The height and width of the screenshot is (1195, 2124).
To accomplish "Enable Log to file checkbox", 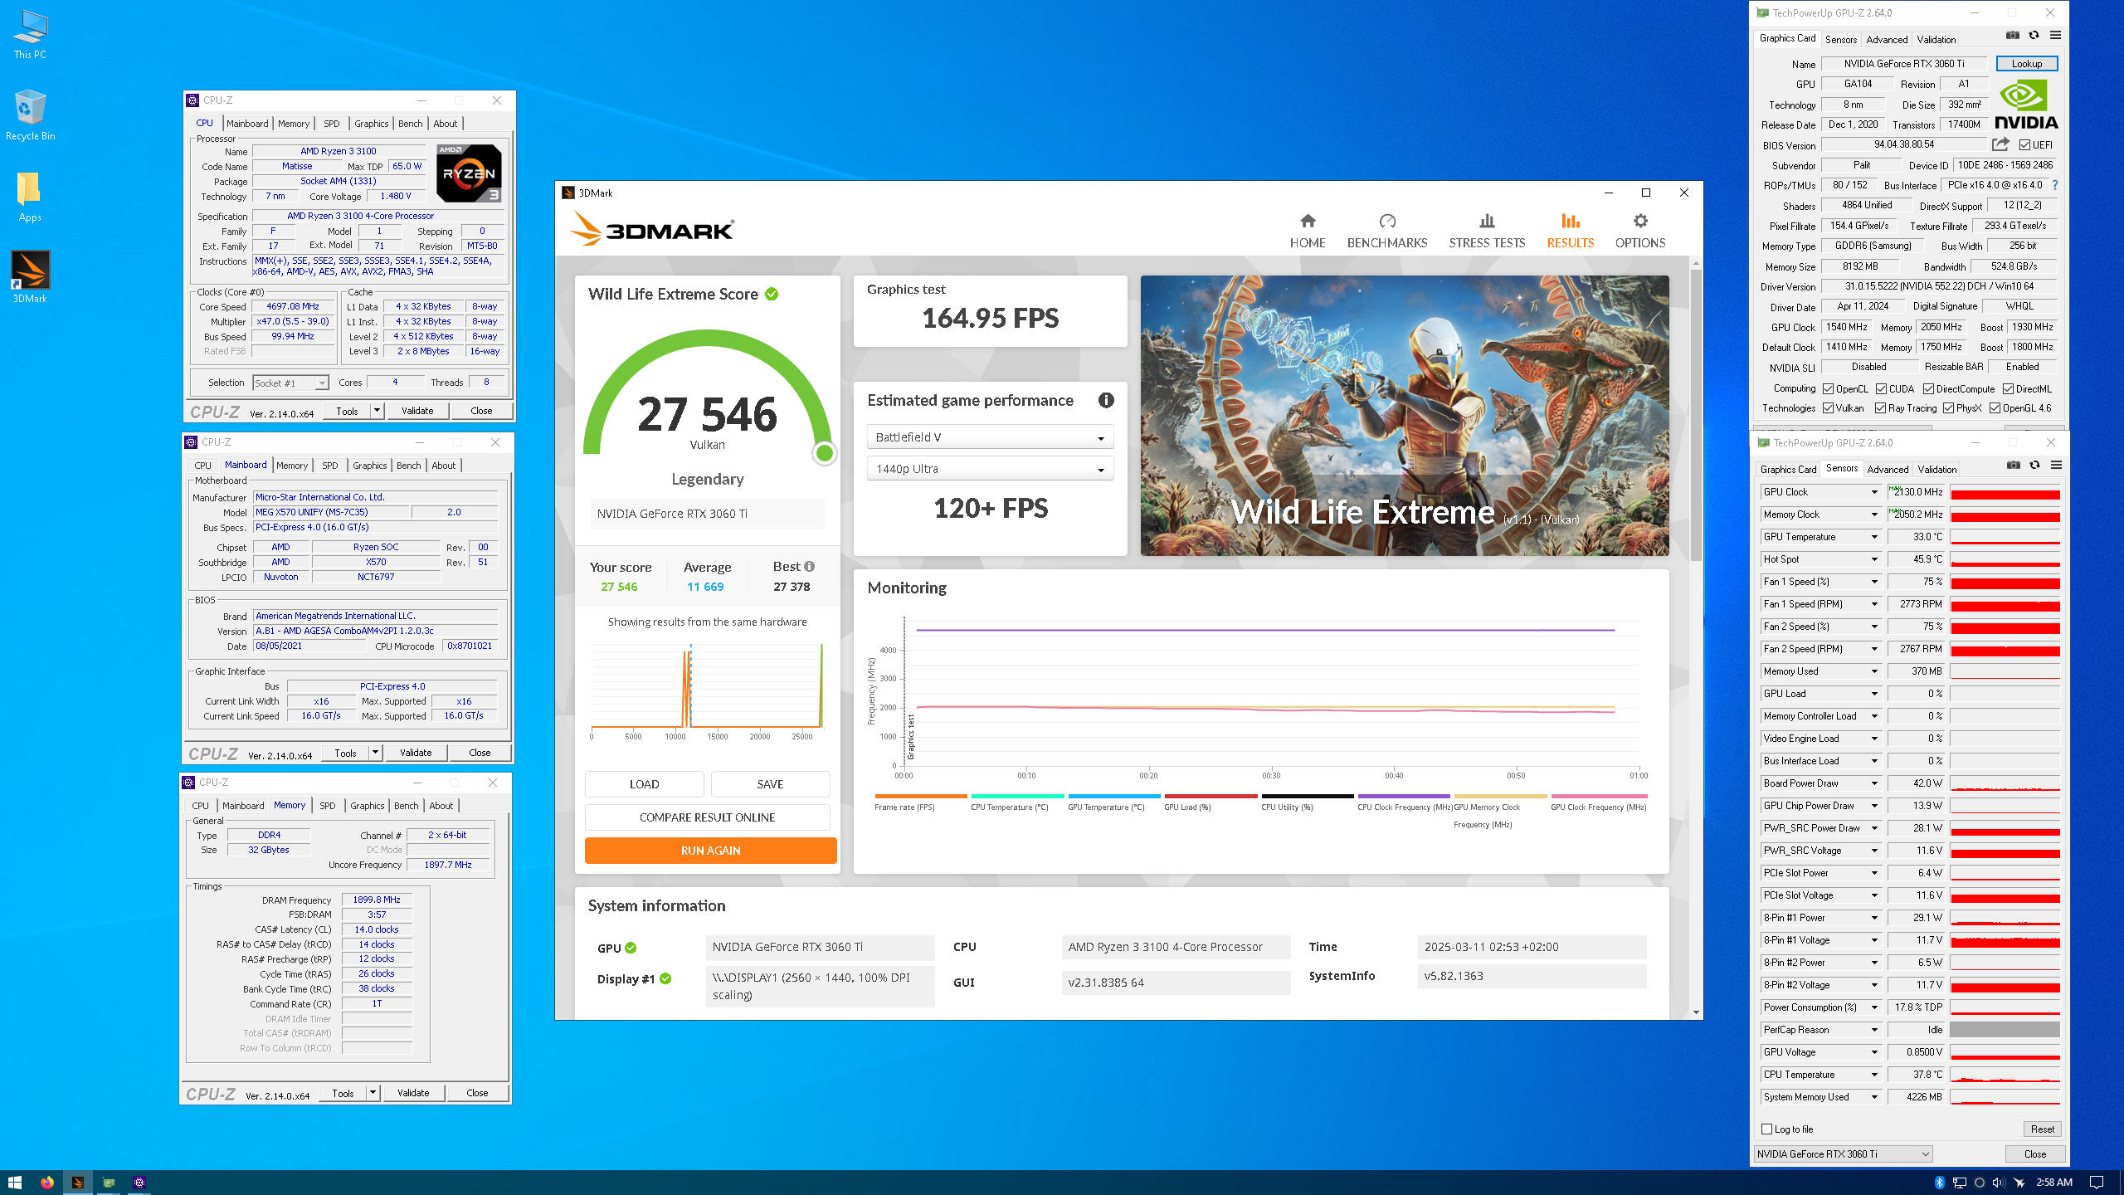I will (x=1766, y=1129).
